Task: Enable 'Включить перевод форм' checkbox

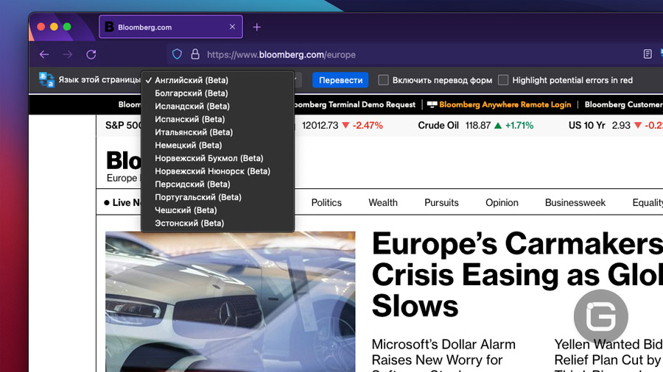Action: click(383, 80)
